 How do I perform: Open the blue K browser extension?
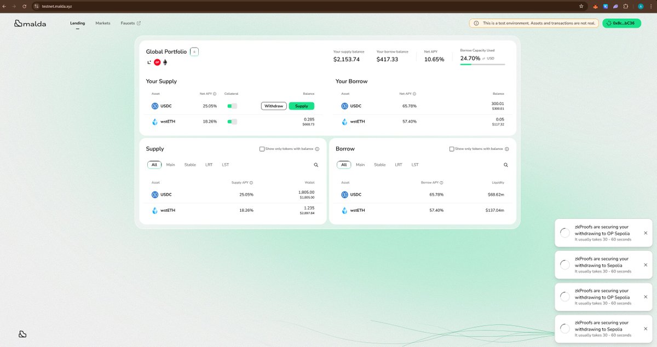pyautogui.click(x=606, y=6)
